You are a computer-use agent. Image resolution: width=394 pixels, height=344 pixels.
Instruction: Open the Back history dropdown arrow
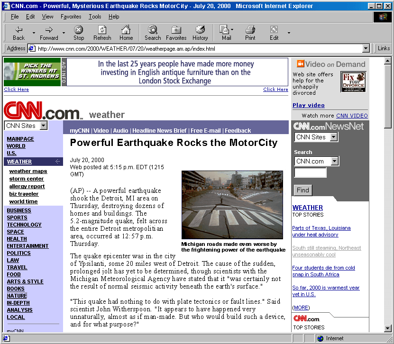34,33
